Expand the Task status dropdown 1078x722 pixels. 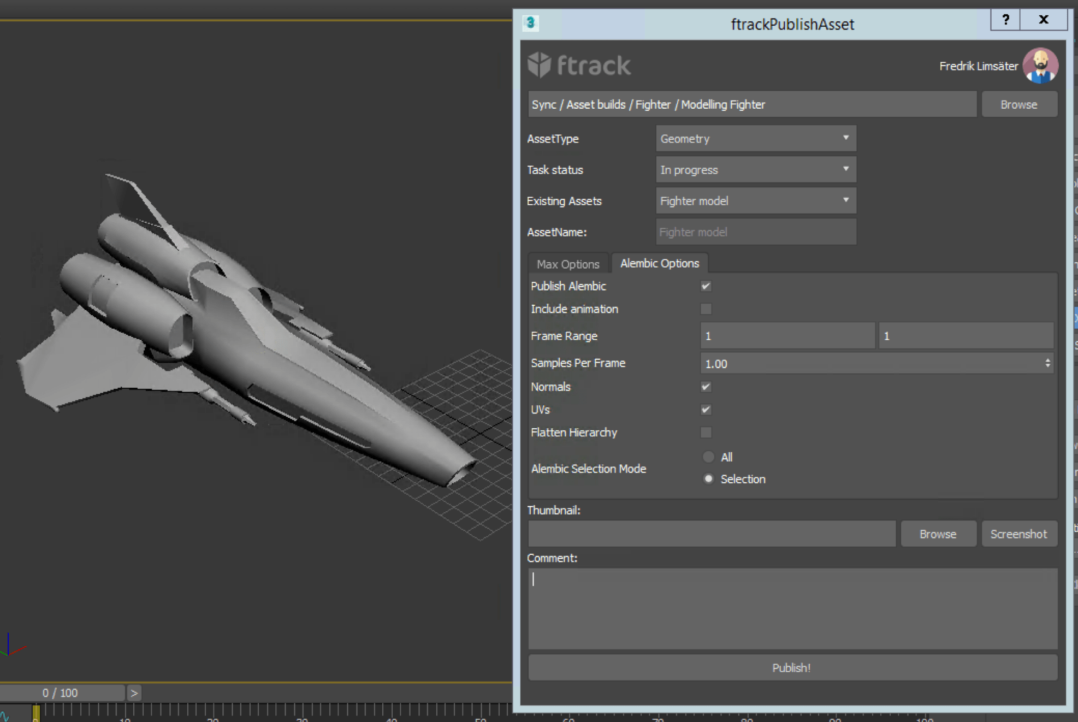tap(755, 170)
